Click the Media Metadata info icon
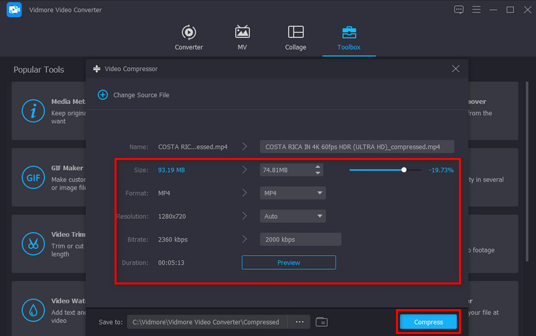This screenshot has height=336, width=536. (33, 111)
